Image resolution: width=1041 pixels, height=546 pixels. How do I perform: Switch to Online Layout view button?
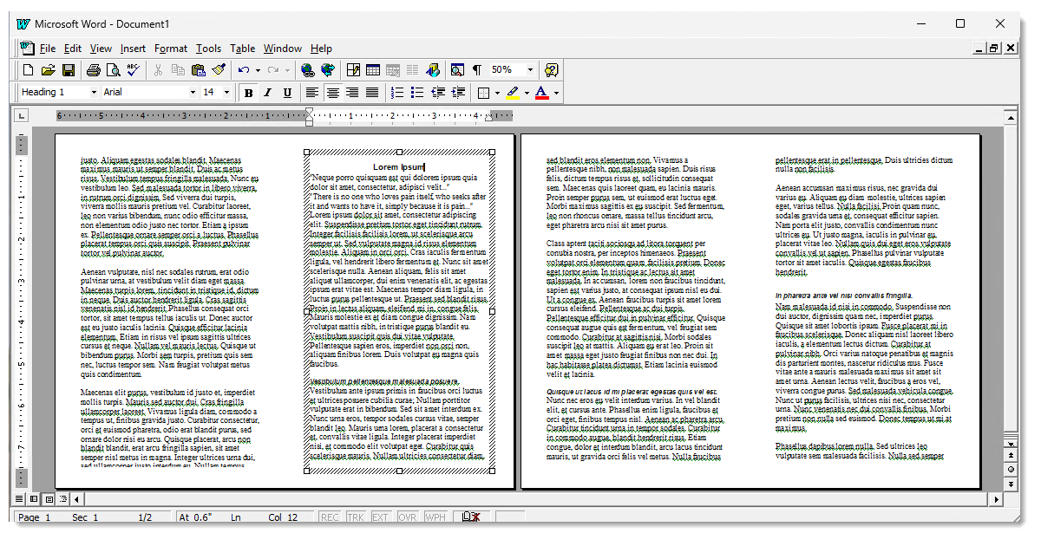pos(34,499)
